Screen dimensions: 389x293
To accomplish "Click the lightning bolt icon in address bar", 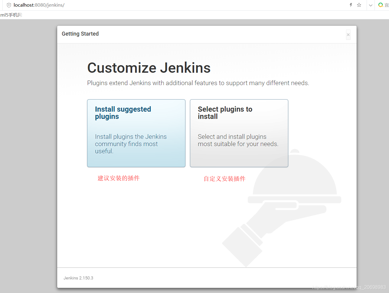I will [x=351, y=5].
